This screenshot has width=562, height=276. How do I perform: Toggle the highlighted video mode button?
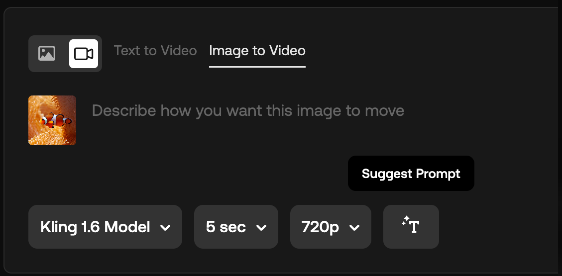tap(84, 53)
